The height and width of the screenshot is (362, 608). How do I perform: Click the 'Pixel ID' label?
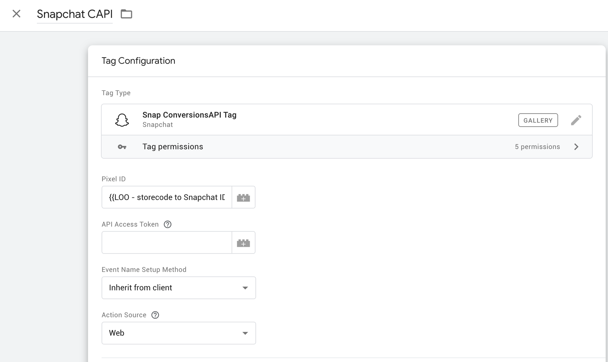pos(114,179)
